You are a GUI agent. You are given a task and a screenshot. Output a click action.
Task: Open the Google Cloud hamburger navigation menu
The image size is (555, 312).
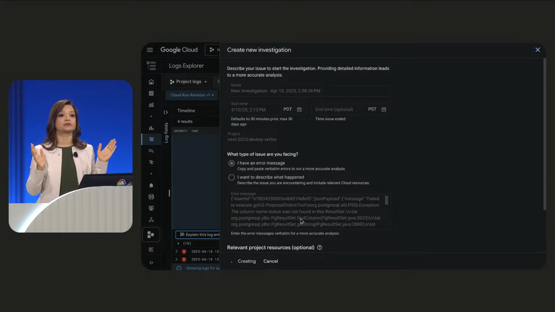pos(150,50)
